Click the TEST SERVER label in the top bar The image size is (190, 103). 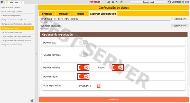[95, 2]
